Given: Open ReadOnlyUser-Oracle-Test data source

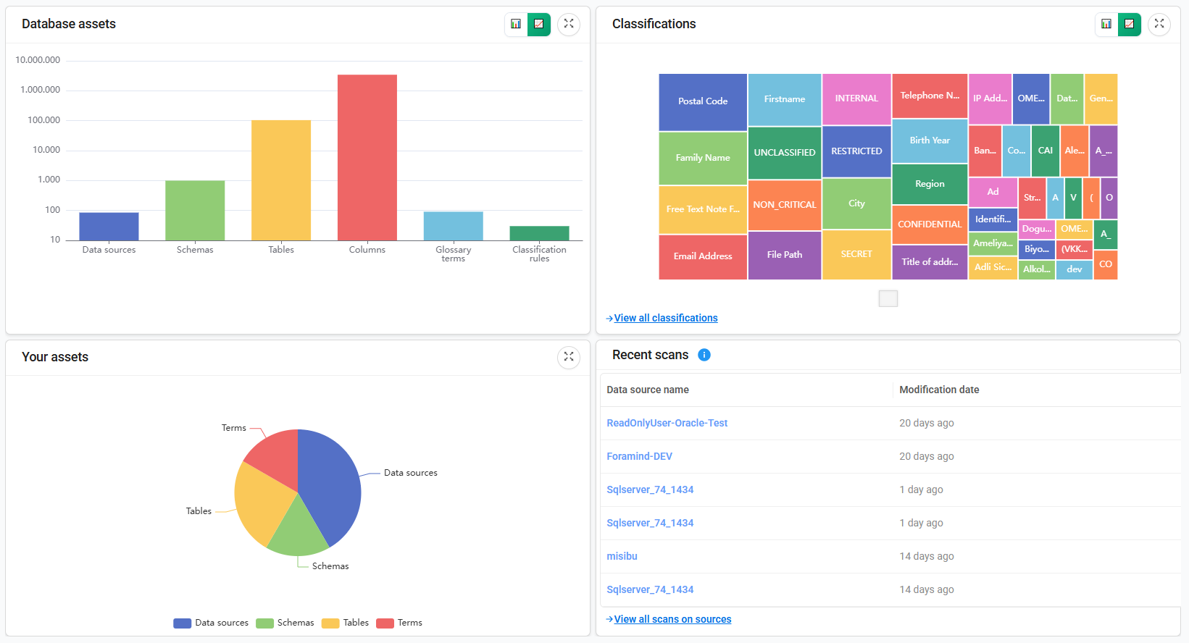Looking at the screenshot, I should (667, 423).
